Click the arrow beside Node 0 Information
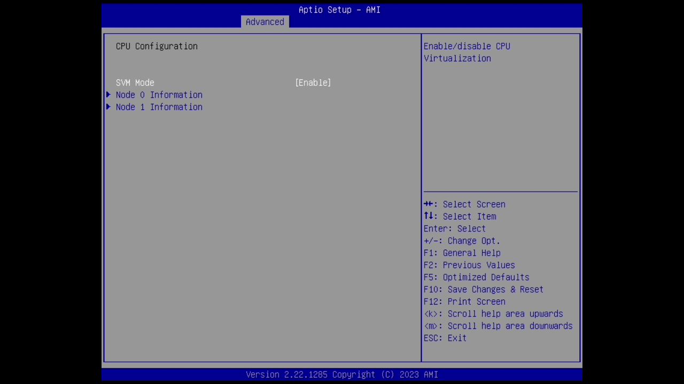This screenshot has height=384, width=684. pyautogui.click(x=108, y=95)
